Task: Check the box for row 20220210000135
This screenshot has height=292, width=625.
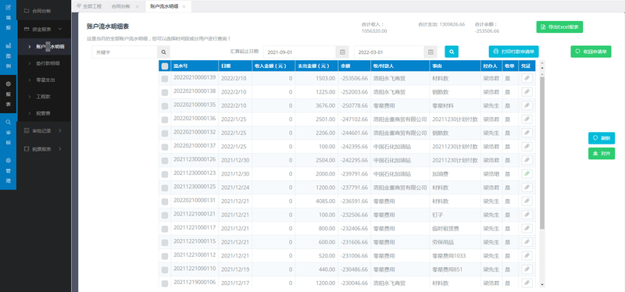Action: tap(165, 106)
